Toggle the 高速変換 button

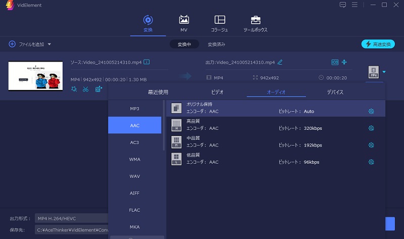click(x=378, y=44)
